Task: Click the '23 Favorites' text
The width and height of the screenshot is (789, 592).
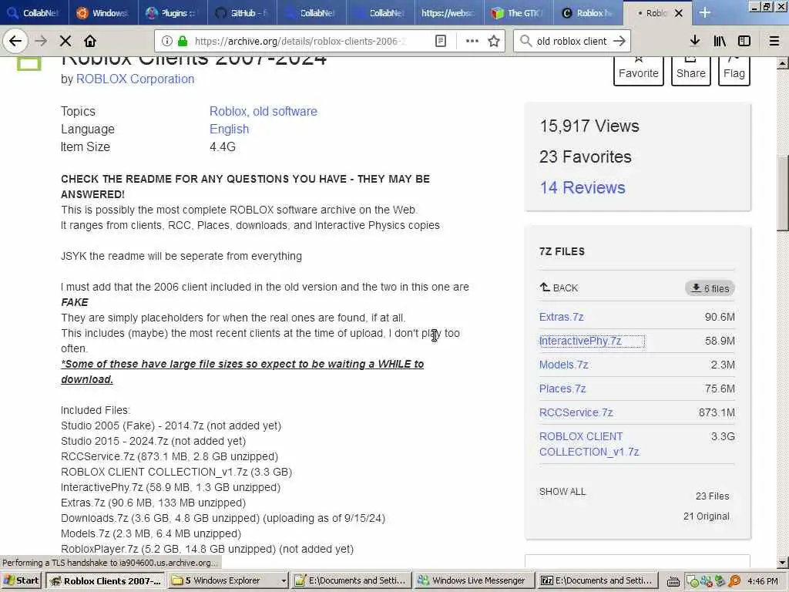Action: click(586, 156)
